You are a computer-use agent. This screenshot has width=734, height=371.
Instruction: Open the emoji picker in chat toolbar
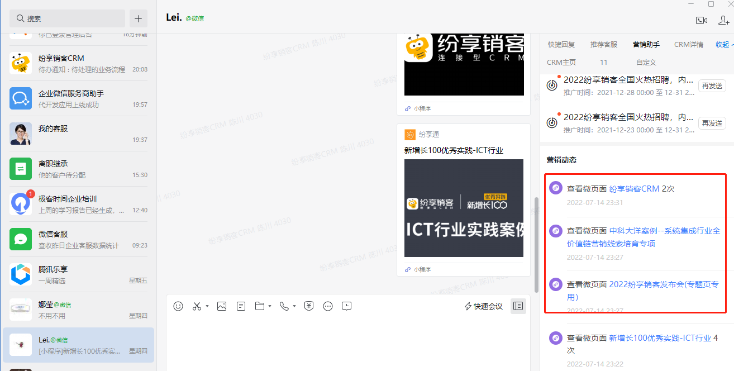(178, 306)
